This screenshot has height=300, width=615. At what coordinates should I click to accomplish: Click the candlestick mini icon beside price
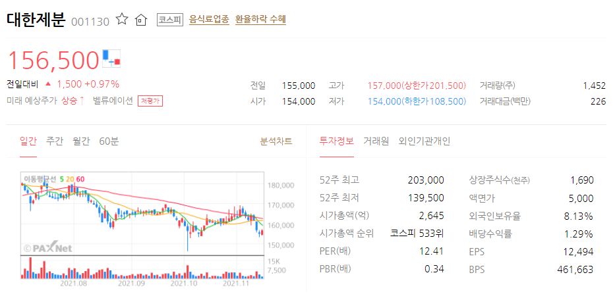(x=111, y=58)
